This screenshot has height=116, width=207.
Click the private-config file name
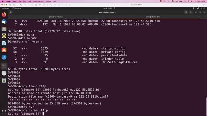tap(113, 52)
